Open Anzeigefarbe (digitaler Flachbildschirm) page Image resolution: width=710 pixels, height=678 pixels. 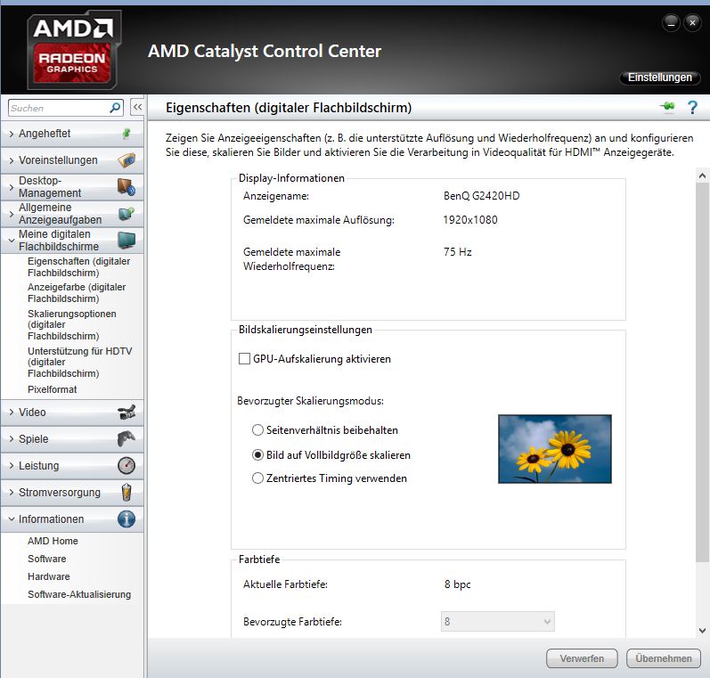click(x=77, y=292)
